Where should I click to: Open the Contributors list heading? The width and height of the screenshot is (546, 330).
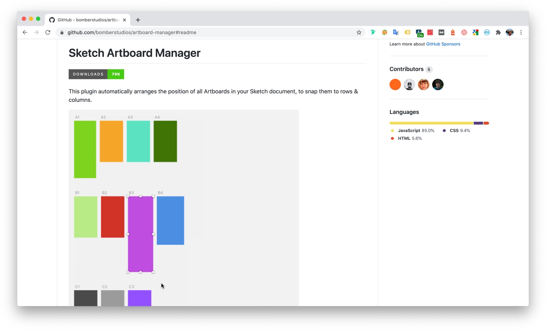(406, 69)
